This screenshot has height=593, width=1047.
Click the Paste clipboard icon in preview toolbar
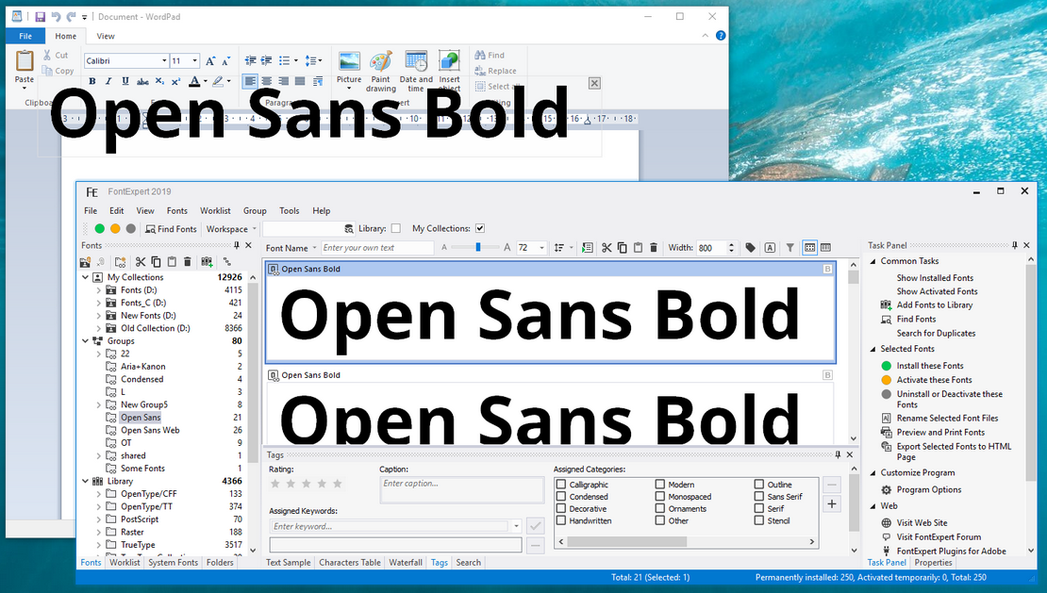(x=638, y=247)
